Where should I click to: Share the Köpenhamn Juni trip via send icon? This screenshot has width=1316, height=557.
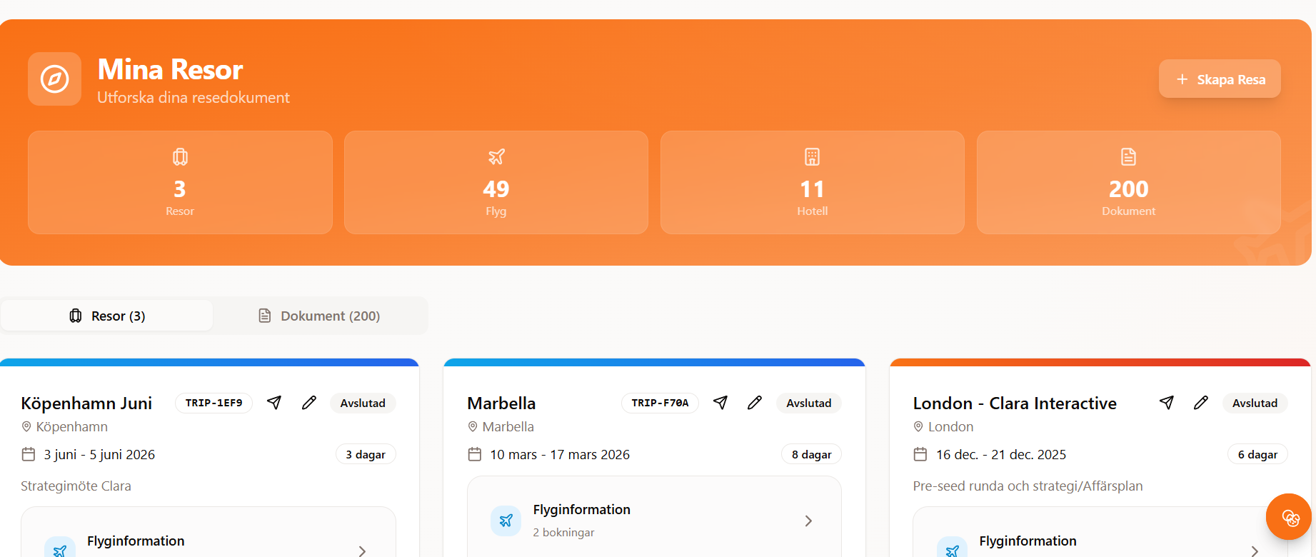[274, 403]
